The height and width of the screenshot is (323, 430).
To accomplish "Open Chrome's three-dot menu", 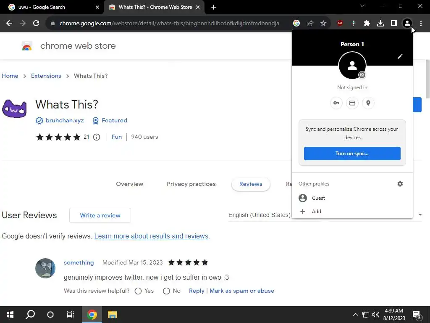I will (x=421, y=23).
